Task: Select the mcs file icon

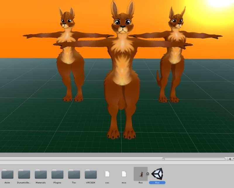Action: (124, 174)
